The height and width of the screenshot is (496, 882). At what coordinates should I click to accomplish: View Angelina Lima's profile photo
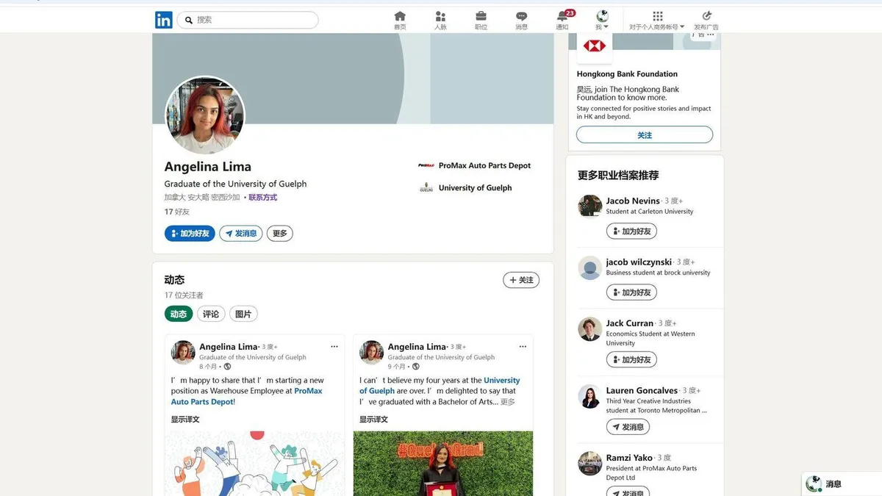[205, 115]
